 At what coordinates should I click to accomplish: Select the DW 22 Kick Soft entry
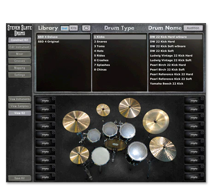tap(176, 51)
